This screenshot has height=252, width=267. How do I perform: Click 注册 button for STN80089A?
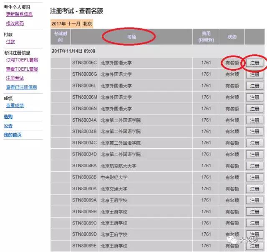254,200
